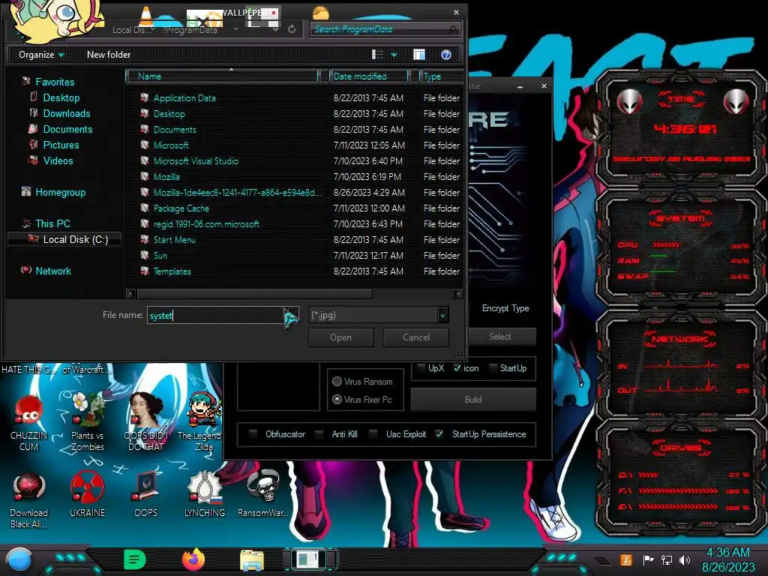
Task: Enable the UpX checkbox
Action: [x=421, y=368]
